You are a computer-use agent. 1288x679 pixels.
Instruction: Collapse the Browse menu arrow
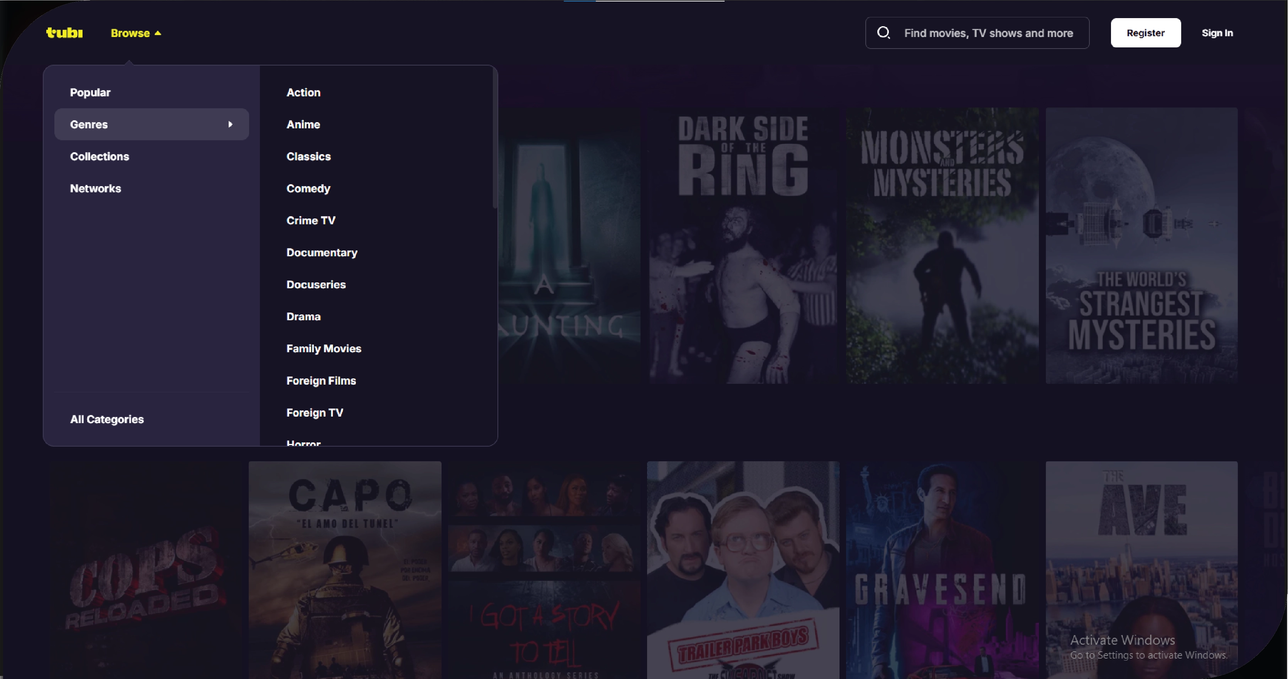pos(158,33)
